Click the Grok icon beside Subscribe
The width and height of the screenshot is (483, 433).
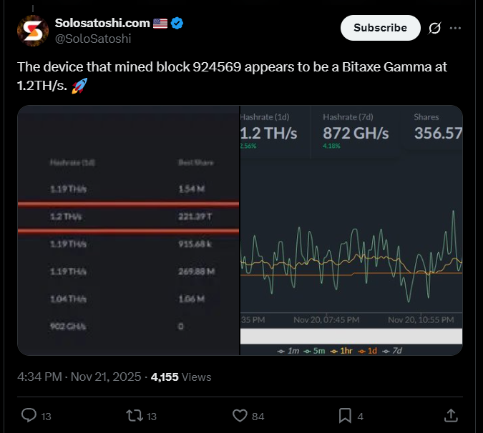(x=434, y=29)
